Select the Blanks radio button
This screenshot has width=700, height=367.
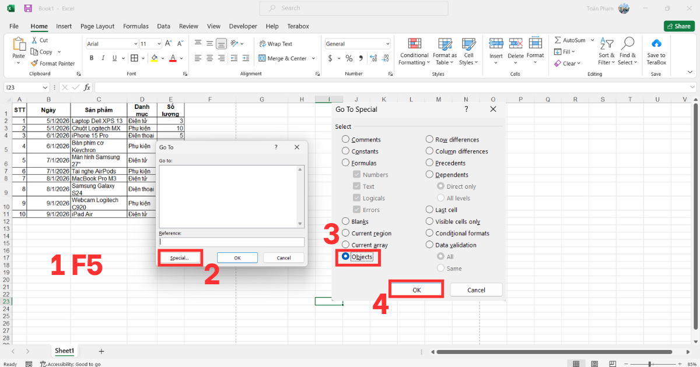point(345,221)
